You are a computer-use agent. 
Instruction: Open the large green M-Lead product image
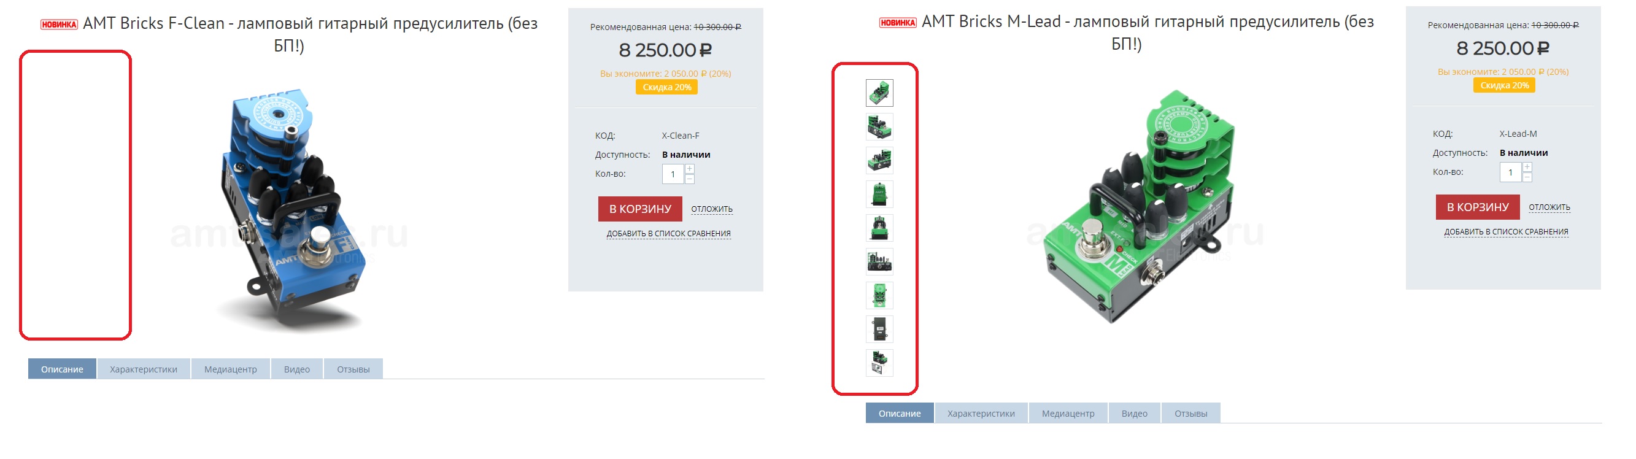[x=1140, y=206]
